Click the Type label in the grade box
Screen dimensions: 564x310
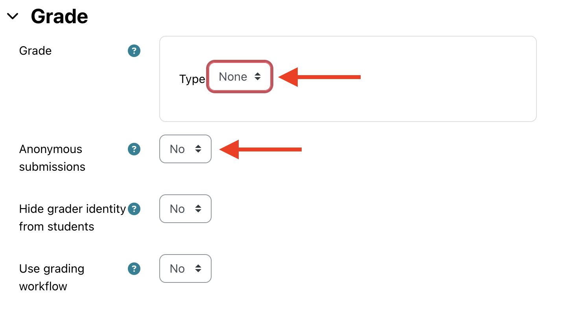coord(192,79)
